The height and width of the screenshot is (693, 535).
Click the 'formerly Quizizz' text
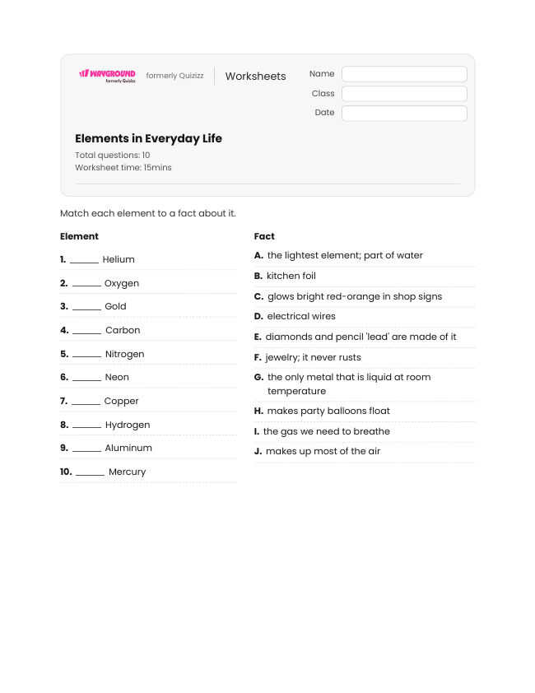(174, 76)
